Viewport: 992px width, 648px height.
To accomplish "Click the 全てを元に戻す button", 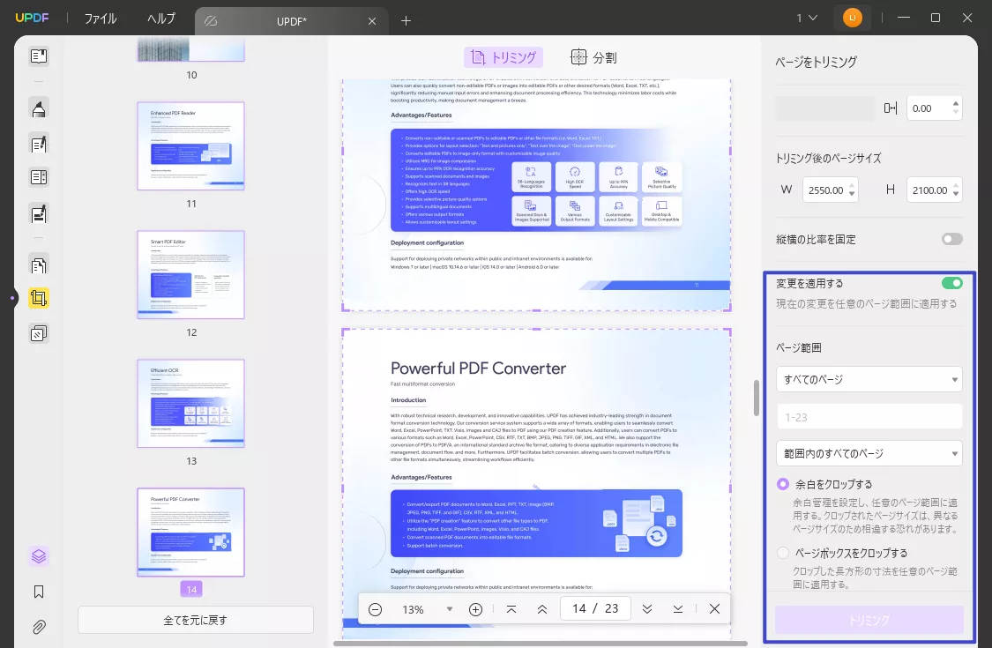I will [196, 620].
